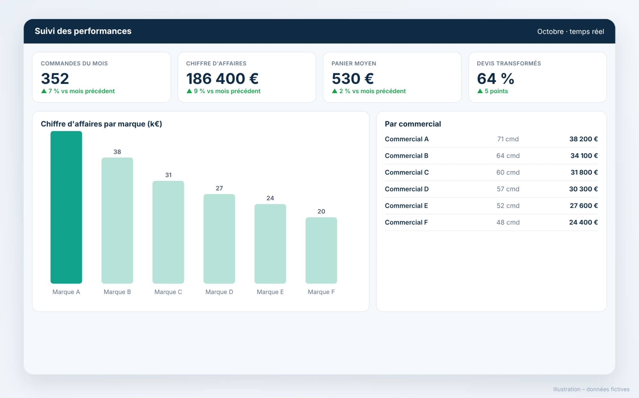Screen dimensions: 639x398
Task: Click '30 300 €' in Commercial D row
Action: [583, 189]
